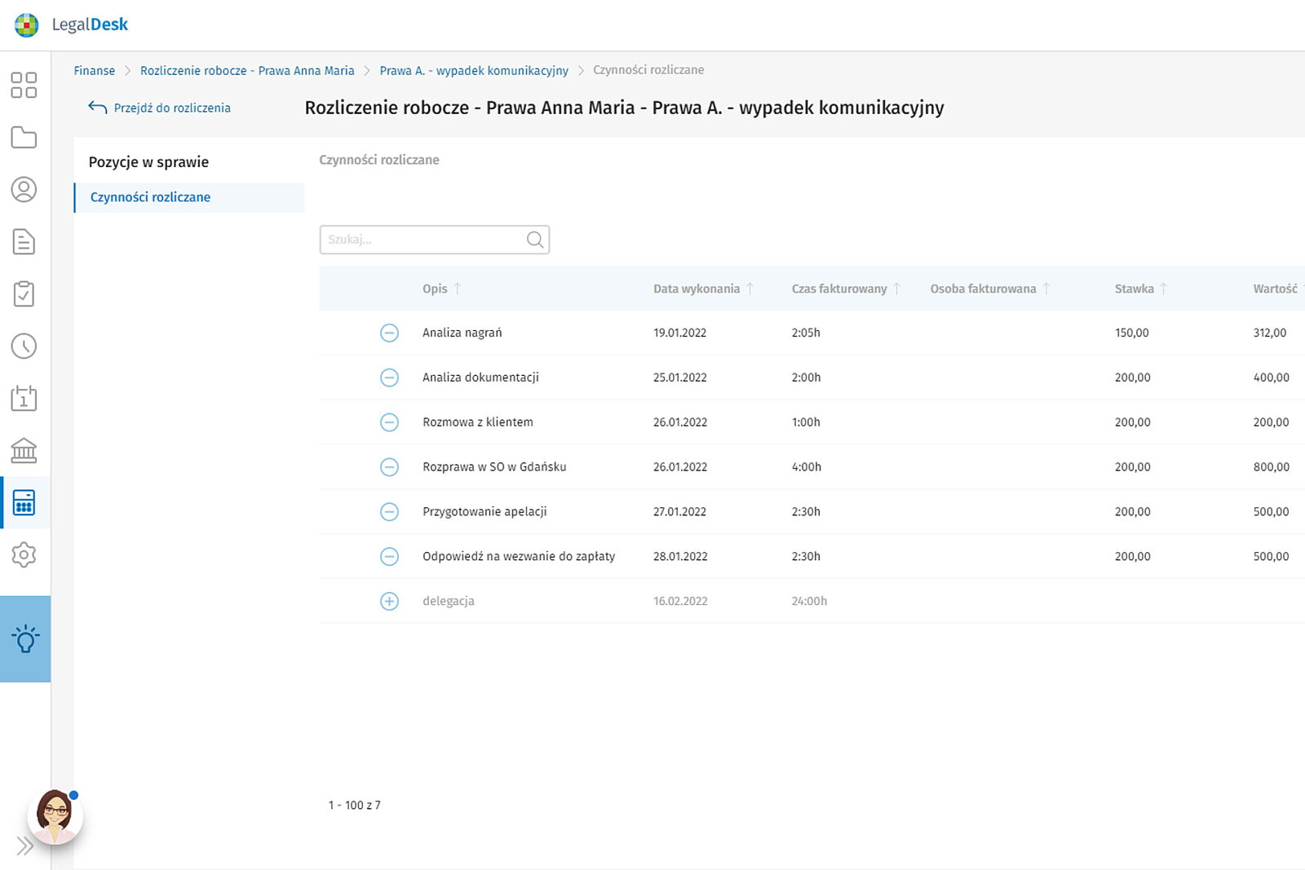Add 'delegacja' using the plus icon
This screenshot has height=870, width=1305.
pos(389,601)
